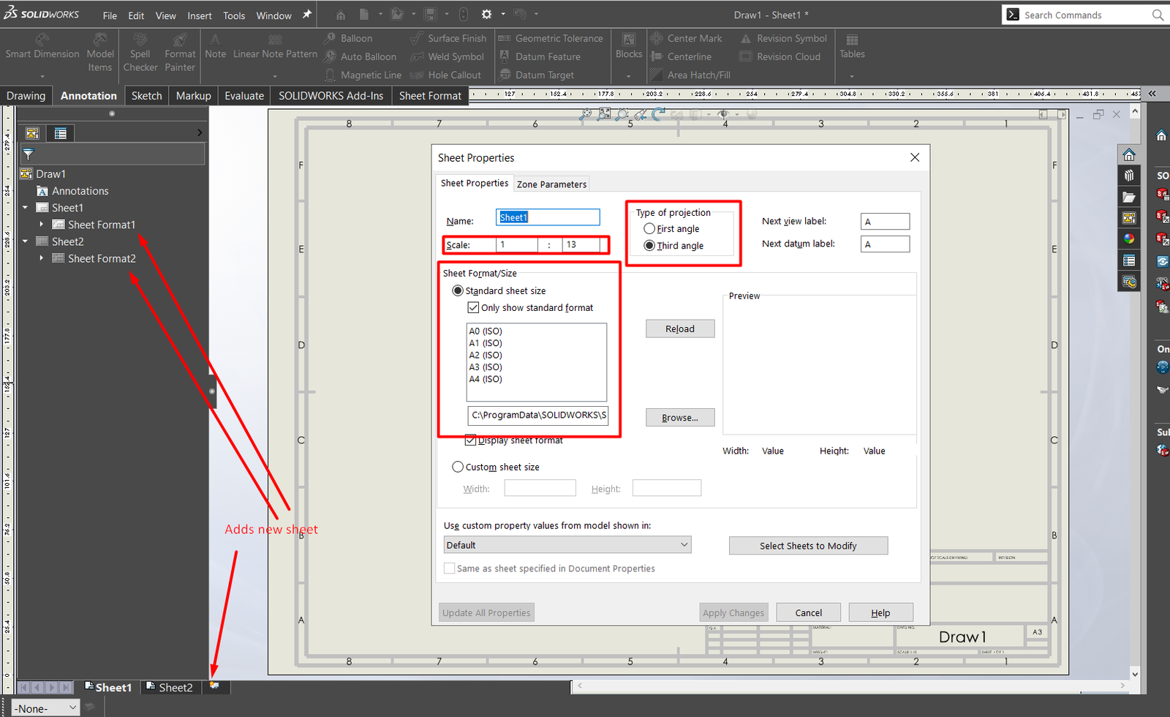Open the Tables tool icon
Viewport: 1170px width, 717px height.
pyautogui.click(x=852, y=40)
